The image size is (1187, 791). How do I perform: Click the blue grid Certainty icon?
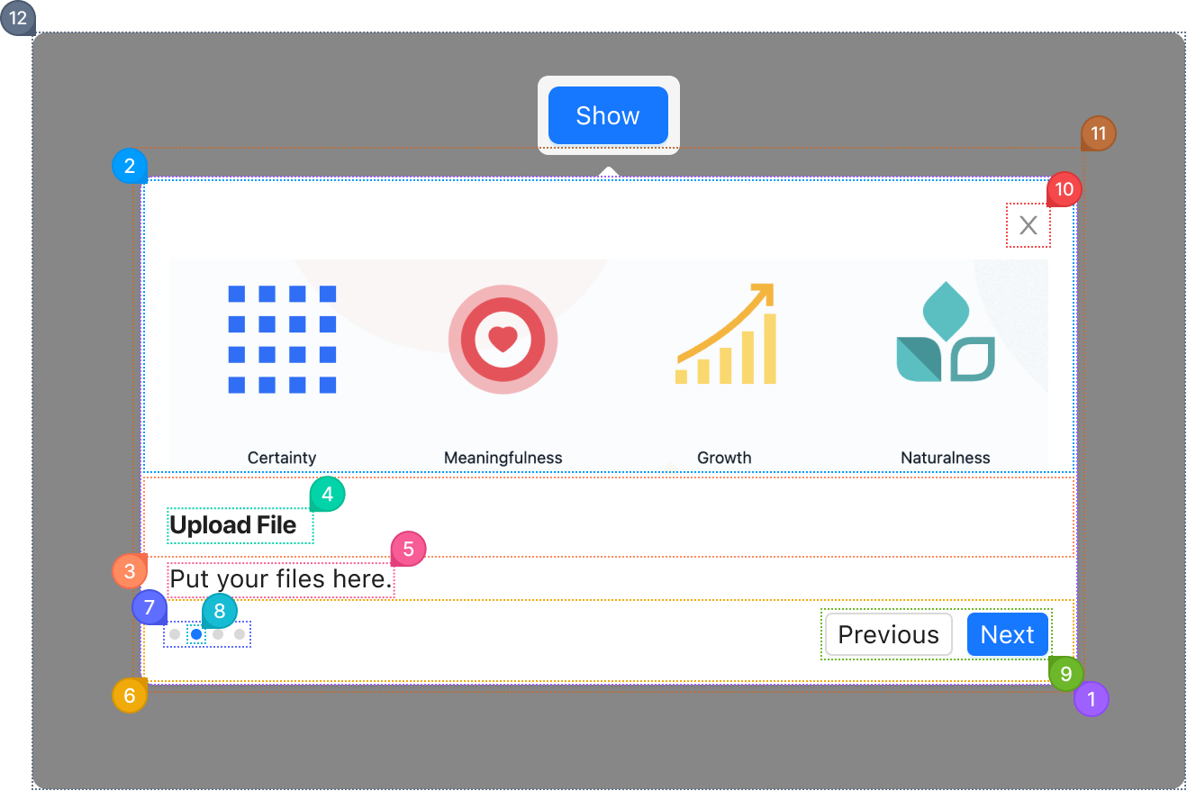pos(282,339)
